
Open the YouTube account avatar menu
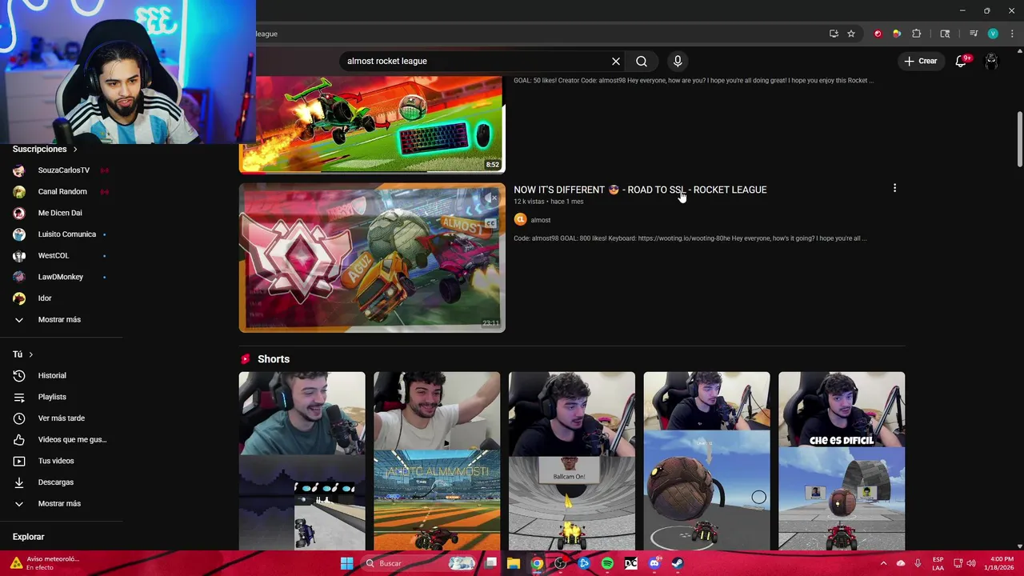point(991,61)
